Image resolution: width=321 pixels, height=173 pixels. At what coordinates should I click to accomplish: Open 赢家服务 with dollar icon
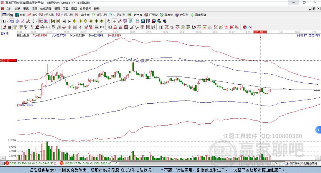(x=198, y=15)
